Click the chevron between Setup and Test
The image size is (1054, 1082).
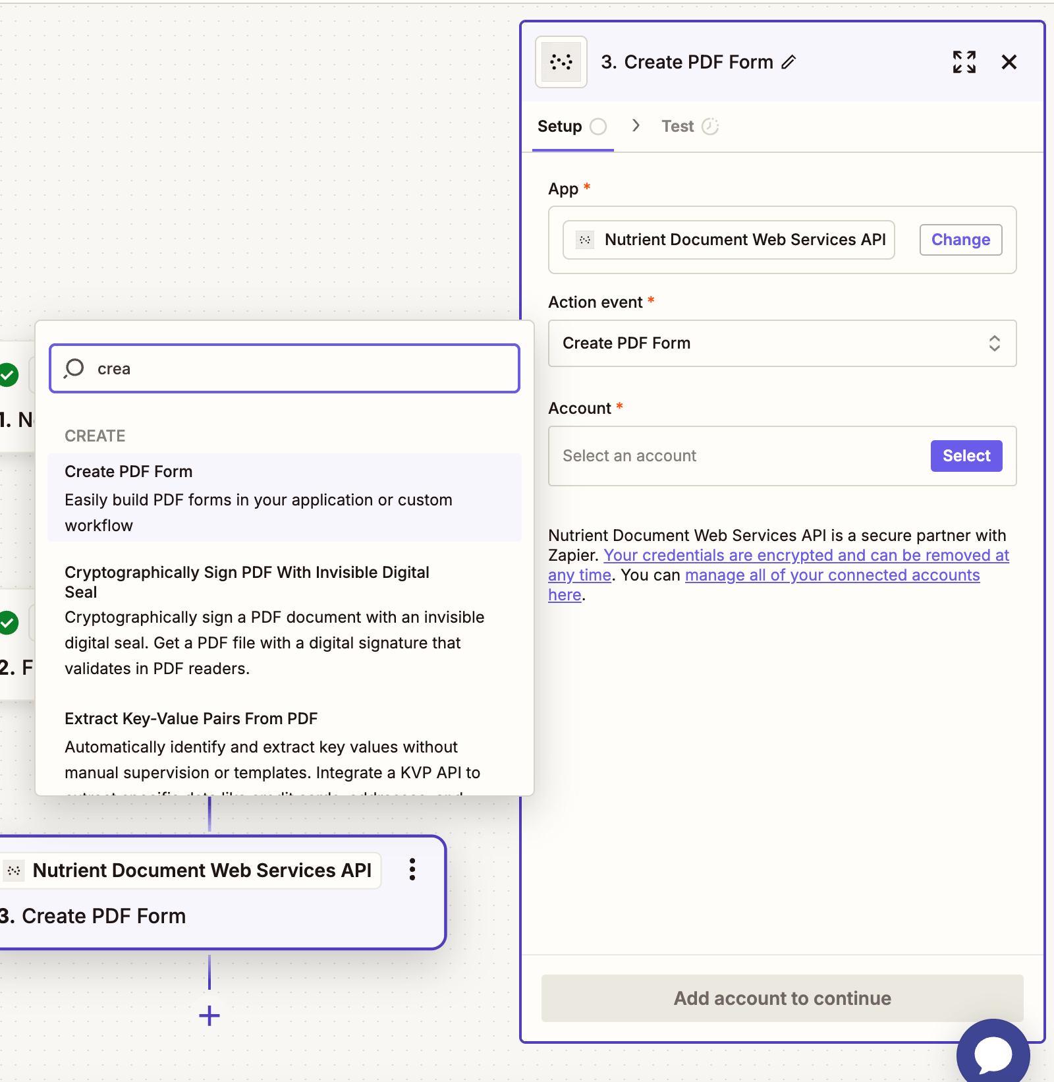(x=636, y=126)
